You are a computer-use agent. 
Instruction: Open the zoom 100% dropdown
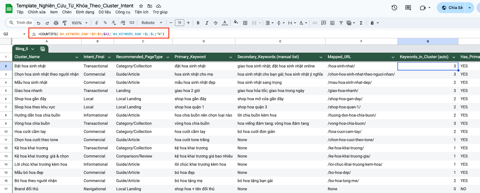click(80, 23)
